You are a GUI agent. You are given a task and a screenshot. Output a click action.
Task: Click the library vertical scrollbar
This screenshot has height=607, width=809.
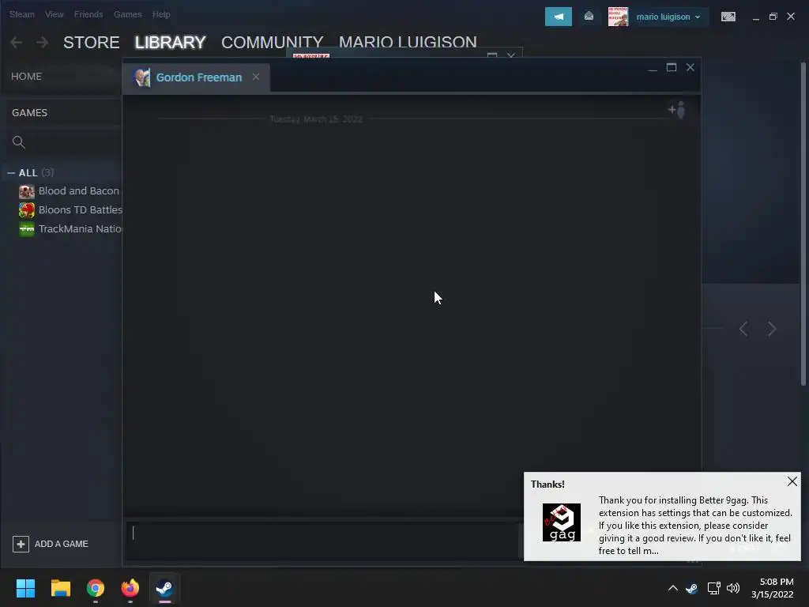803,224
